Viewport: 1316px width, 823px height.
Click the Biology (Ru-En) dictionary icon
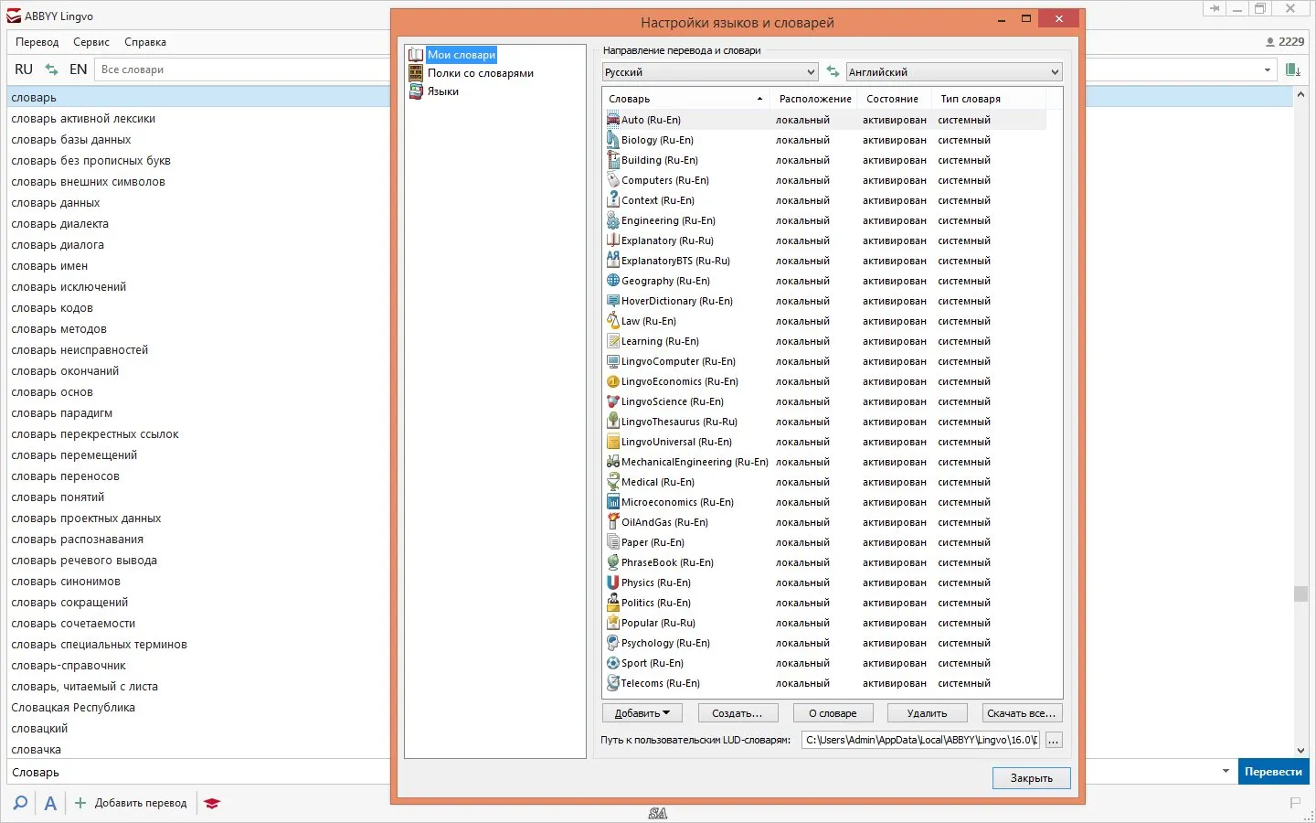(x=613, y=139)
